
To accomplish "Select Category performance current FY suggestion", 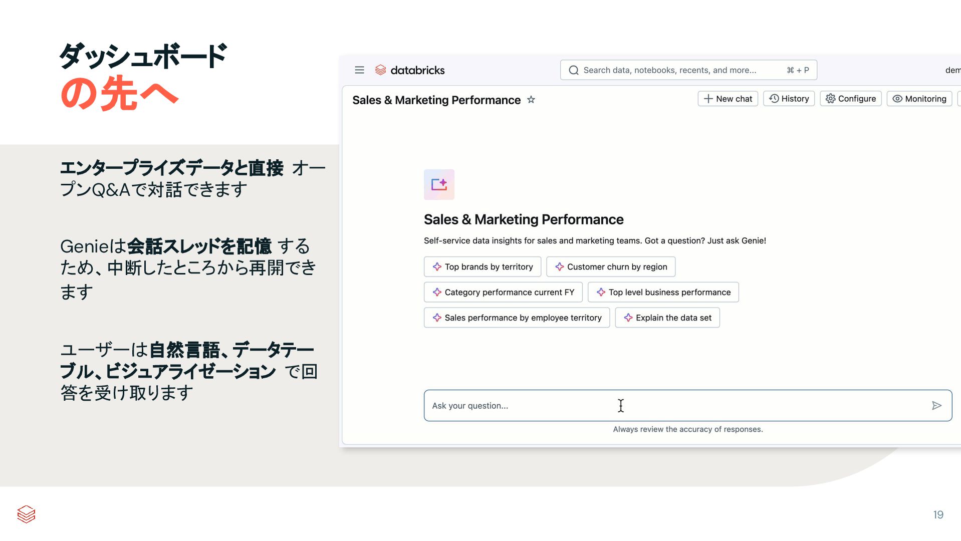I will pos(503,292).
